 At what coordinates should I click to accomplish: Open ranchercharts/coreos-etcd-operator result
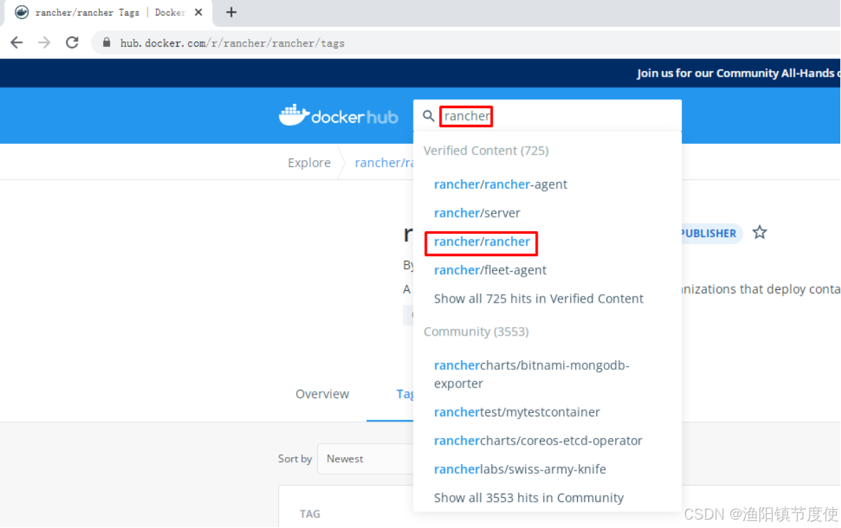pyautogui.click(x=538, y=440)
